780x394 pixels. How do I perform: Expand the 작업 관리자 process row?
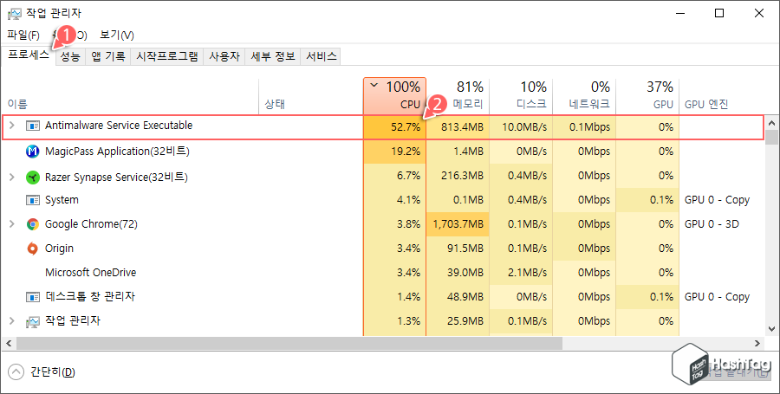(12, 321)
